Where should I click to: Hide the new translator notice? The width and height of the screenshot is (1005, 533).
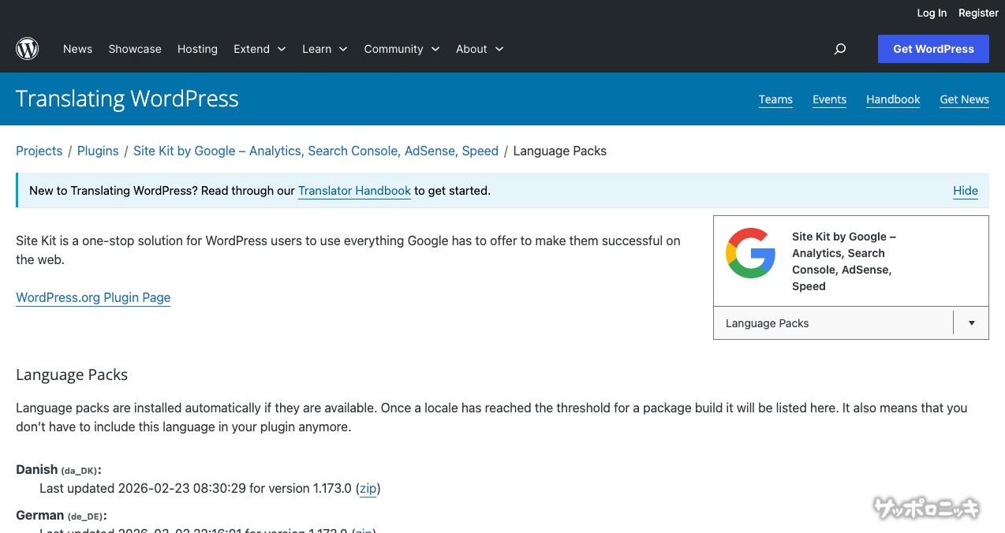(966, 191)
